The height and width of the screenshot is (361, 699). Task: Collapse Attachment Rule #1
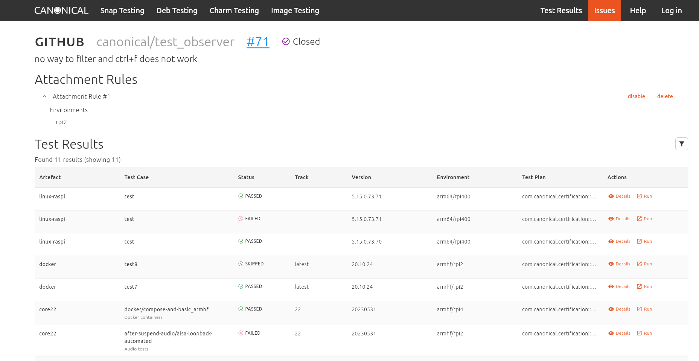pos(44,96)
